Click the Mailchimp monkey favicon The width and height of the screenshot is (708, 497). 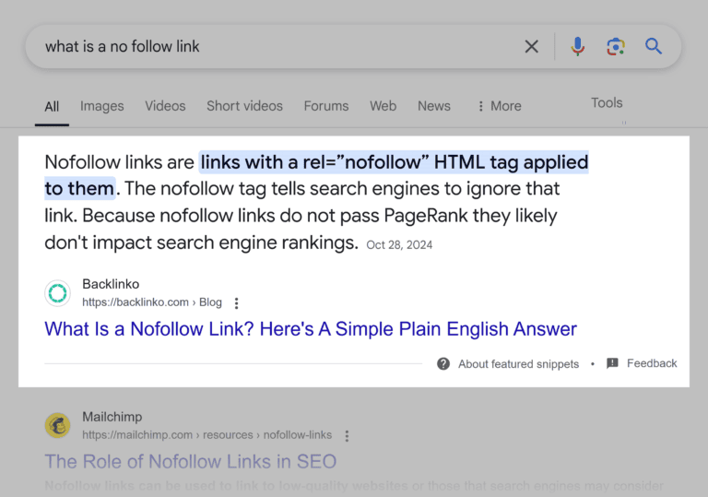tap(58, 426)
